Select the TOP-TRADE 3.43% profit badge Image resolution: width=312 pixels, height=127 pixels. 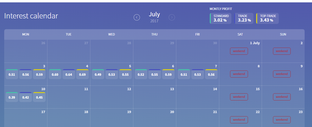click(x=267, y=18)
